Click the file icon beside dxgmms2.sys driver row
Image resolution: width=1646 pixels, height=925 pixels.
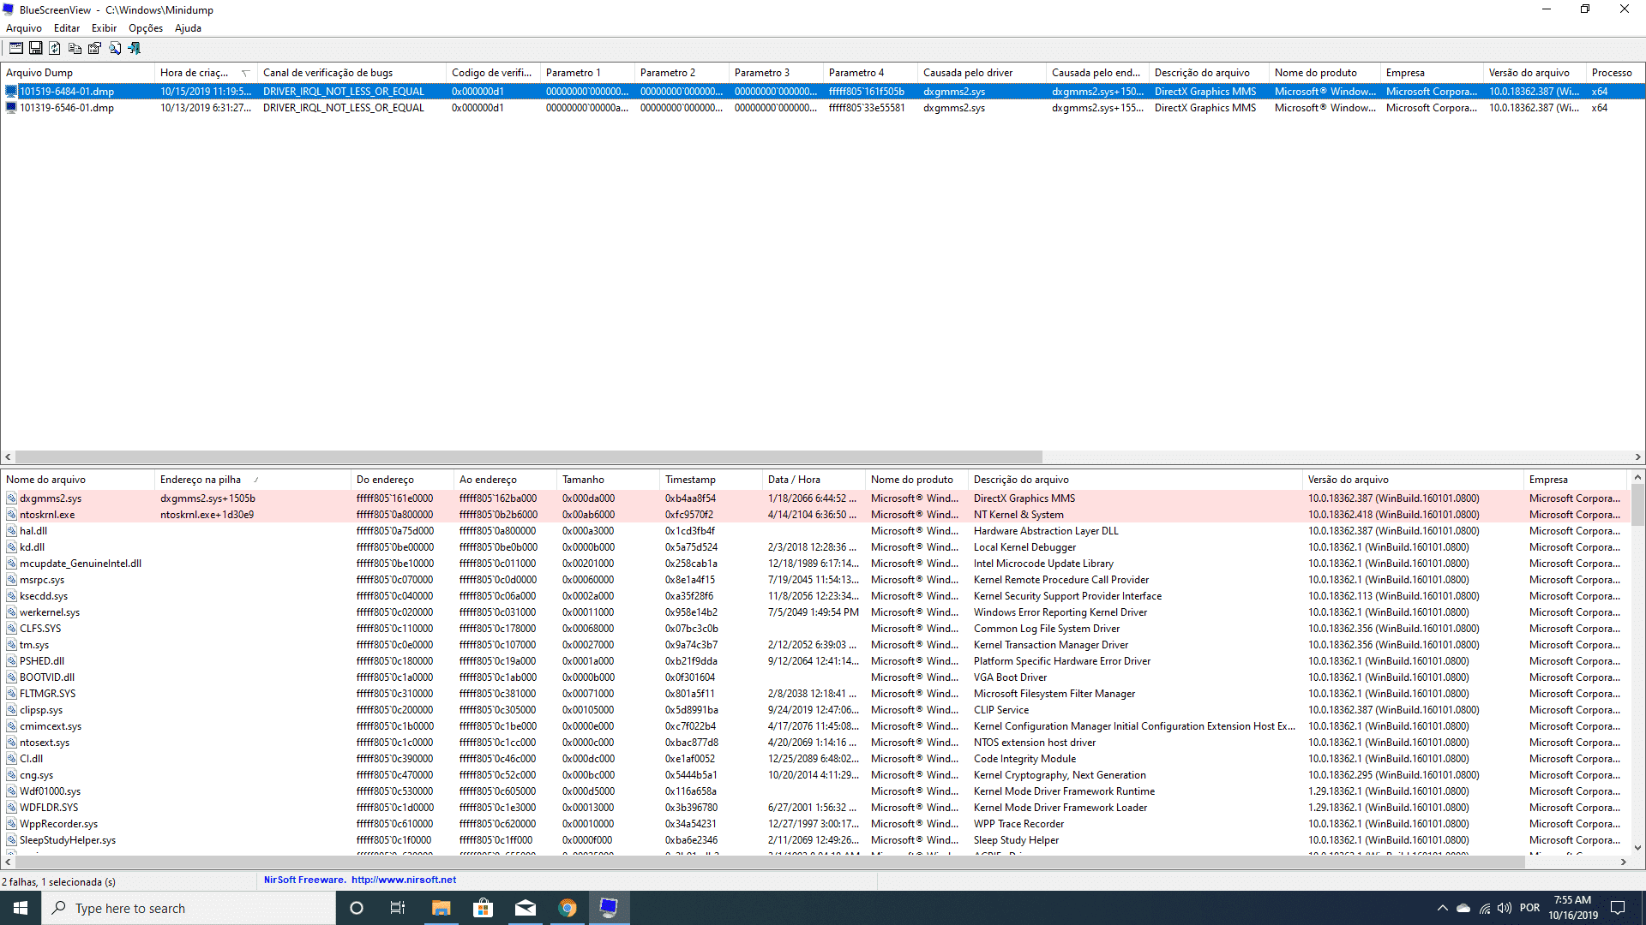(12, 498)
